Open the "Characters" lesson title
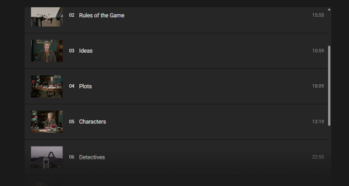Screen dimensions: 349x186 pyautogui.click(x=92, y=122)
